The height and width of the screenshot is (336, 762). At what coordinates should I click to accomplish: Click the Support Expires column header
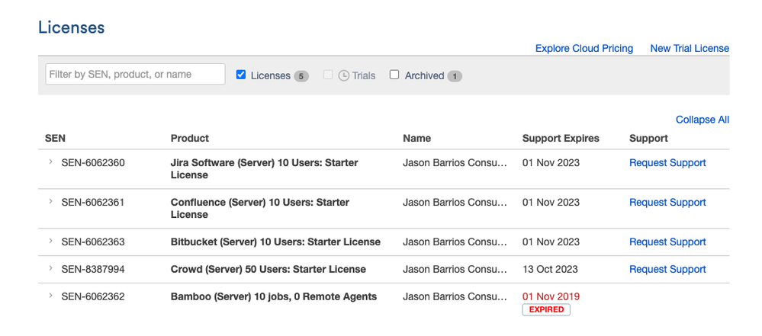(x=561, y=138)
